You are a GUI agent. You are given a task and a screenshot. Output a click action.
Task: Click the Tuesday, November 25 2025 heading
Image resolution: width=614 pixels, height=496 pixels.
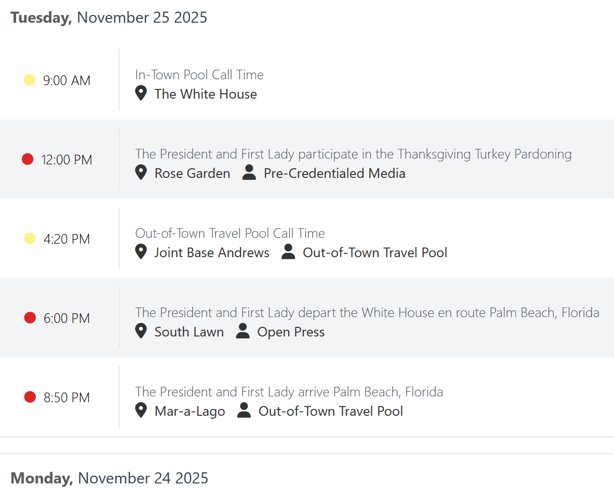click(109, 17)
